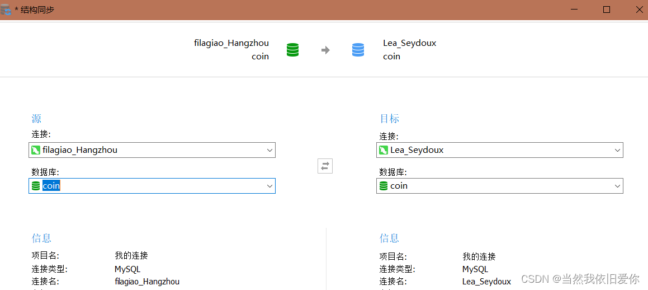The height and width of the screenshot is (290, 648).
Task: Click the database icon in target database box
Action: click(384, 186)
